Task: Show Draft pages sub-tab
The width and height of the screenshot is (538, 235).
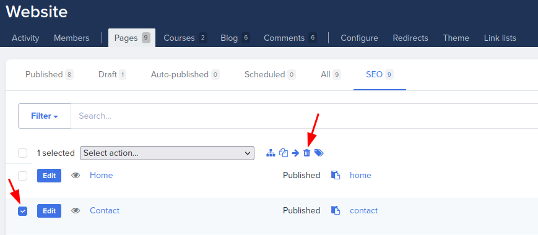Action: tap(112, 75)
